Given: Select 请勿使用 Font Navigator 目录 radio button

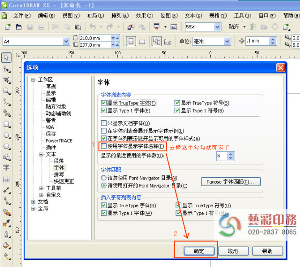Looking at the screenshot, I should tap(104, 178).
